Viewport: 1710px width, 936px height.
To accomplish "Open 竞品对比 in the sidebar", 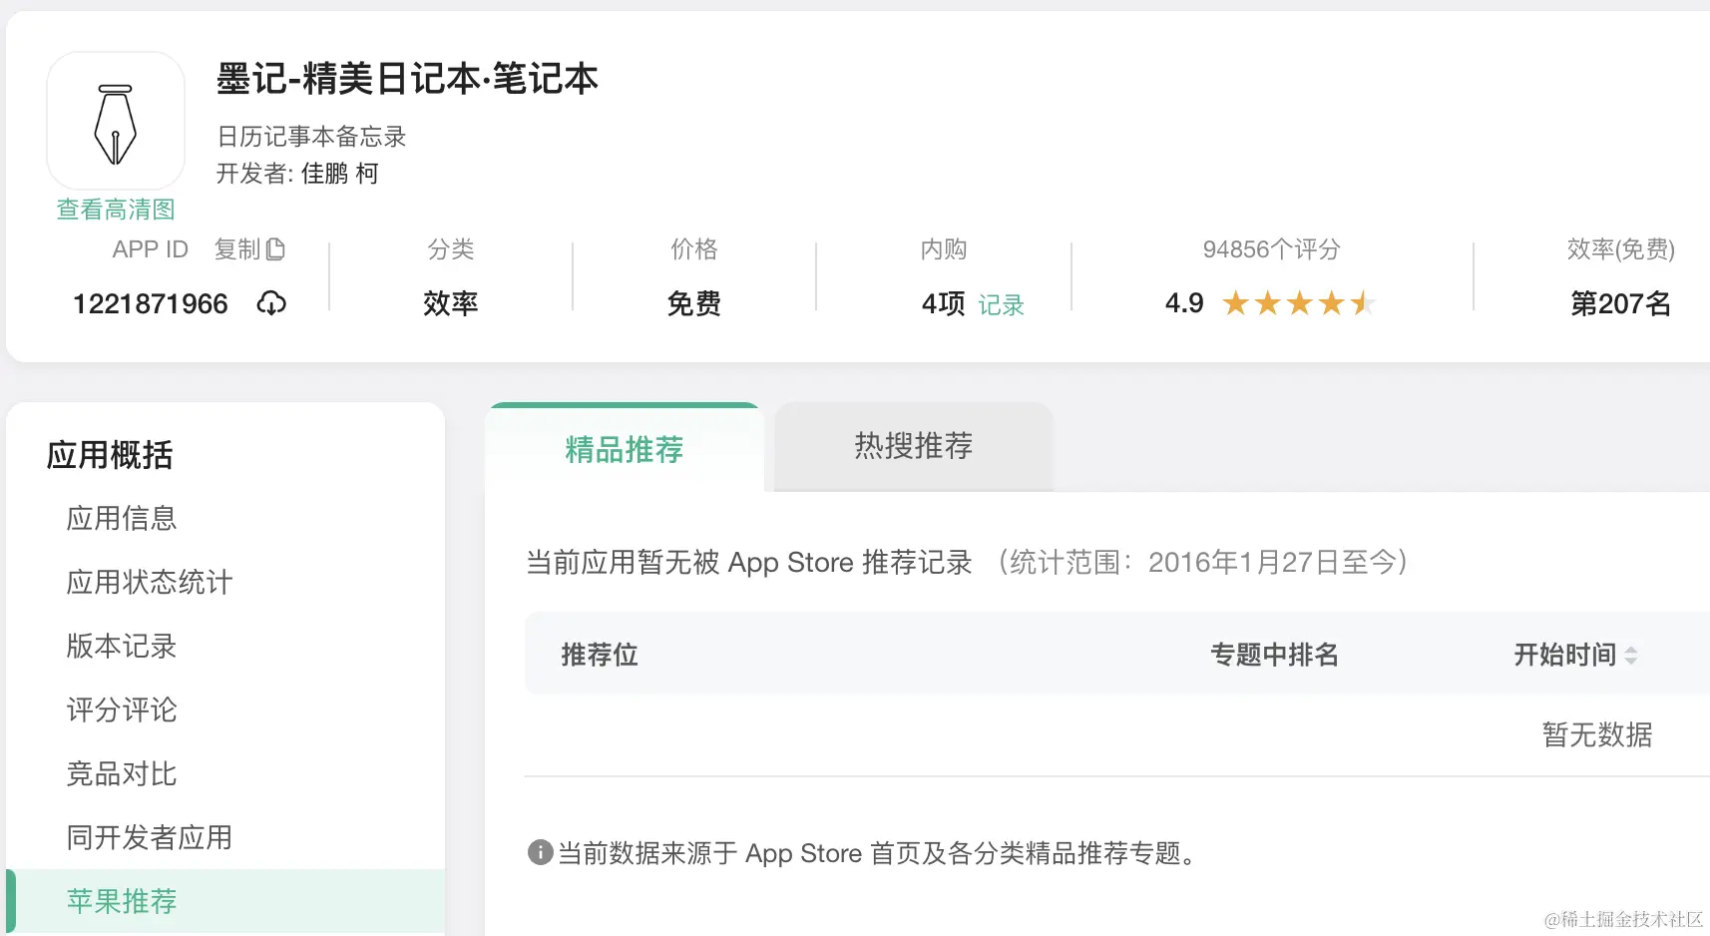I will point(122,773).
